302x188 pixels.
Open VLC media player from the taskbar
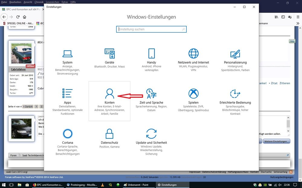click(x=102, y=185)
